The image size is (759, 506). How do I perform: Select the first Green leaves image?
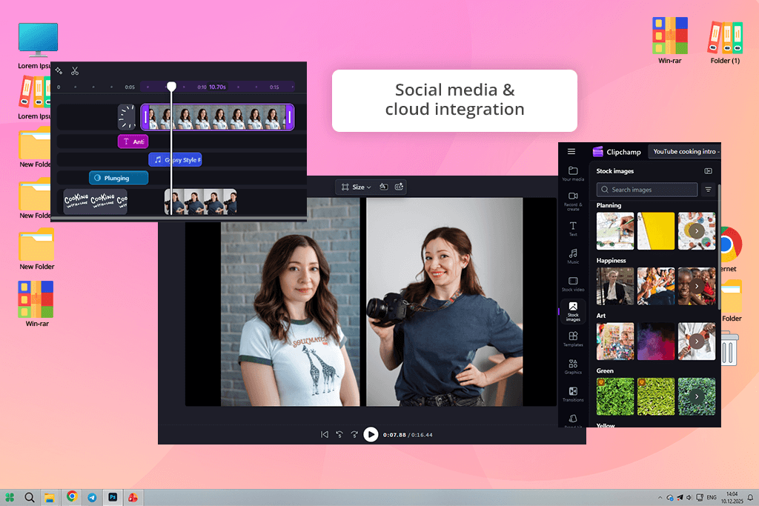(x=615, y=396)
